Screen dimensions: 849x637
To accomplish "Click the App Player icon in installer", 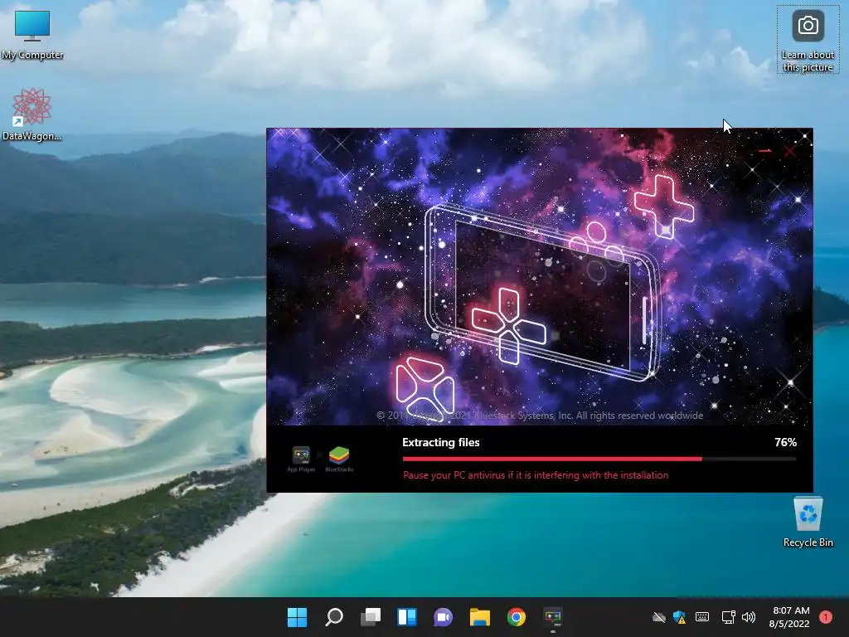I will [x=301, y=459].
